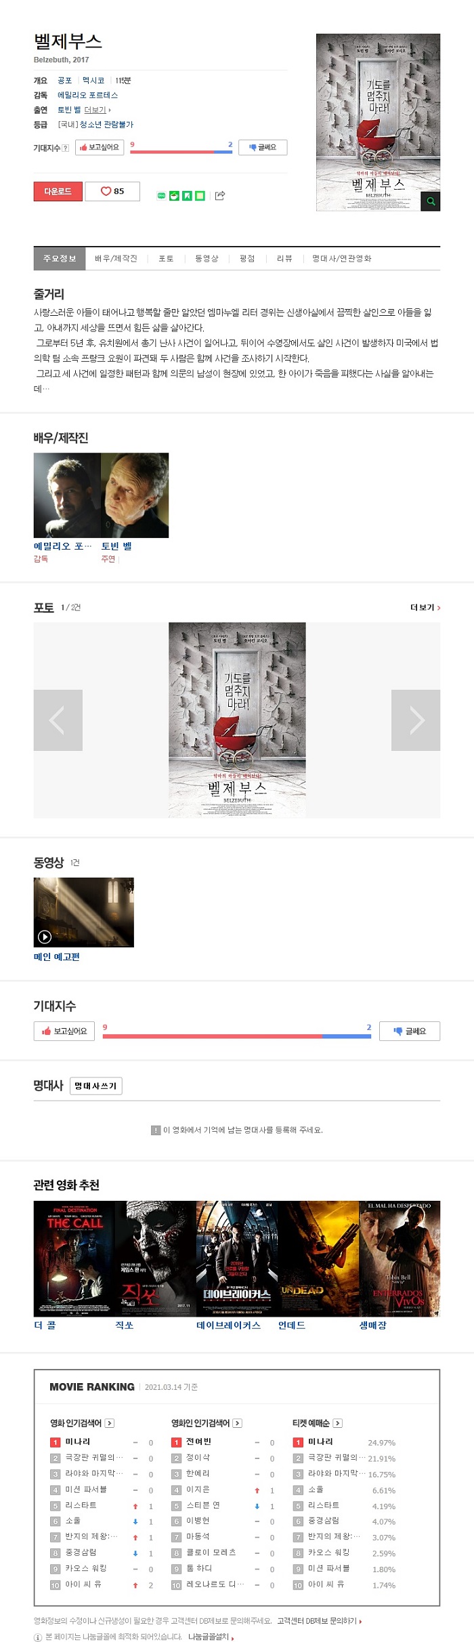
Task: Click the heart like button showing 85
Action: click(112, 191)
